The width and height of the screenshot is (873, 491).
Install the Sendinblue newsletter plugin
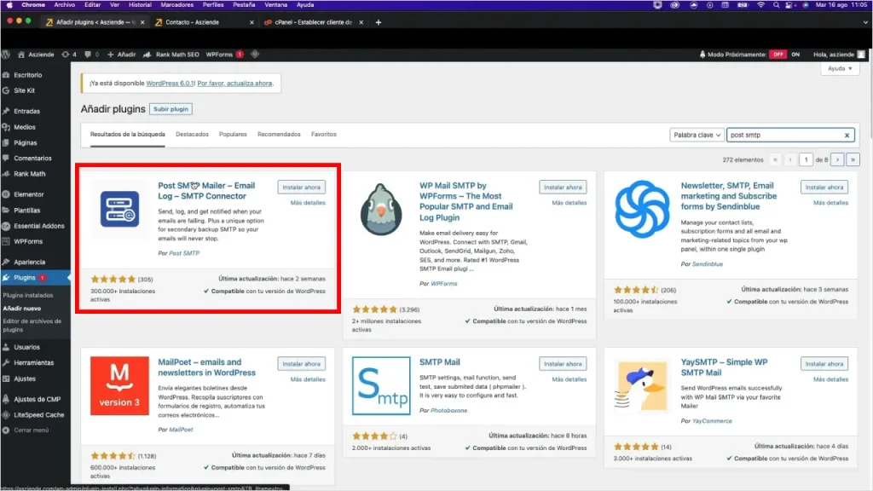point(824,187)
